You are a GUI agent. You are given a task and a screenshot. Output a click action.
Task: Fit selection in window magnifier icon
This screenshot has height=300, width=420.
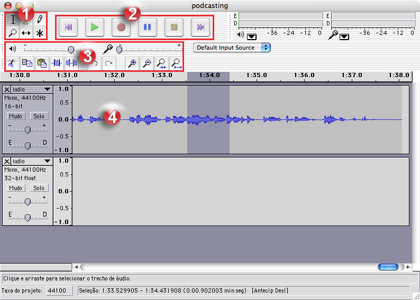tap(161, 63)
